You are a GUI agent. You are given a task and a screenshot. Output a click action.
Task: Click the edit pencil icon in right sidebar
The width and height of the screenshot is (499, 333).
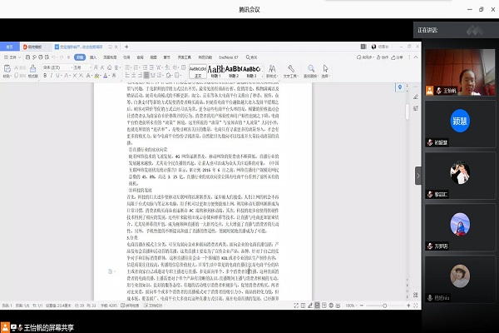click(x=416, y=97)
